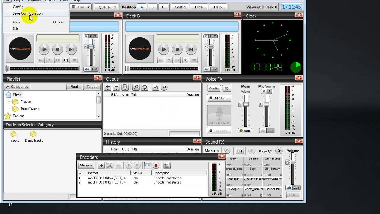This screenshot has width=380, height=214.
Task: Click the Queue search magnifier icon
Action: coord(136,87)
